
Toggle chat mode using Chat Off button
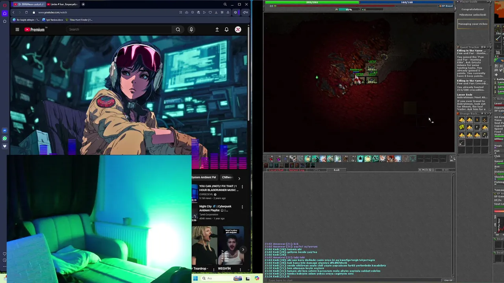[x=448, y=280]
